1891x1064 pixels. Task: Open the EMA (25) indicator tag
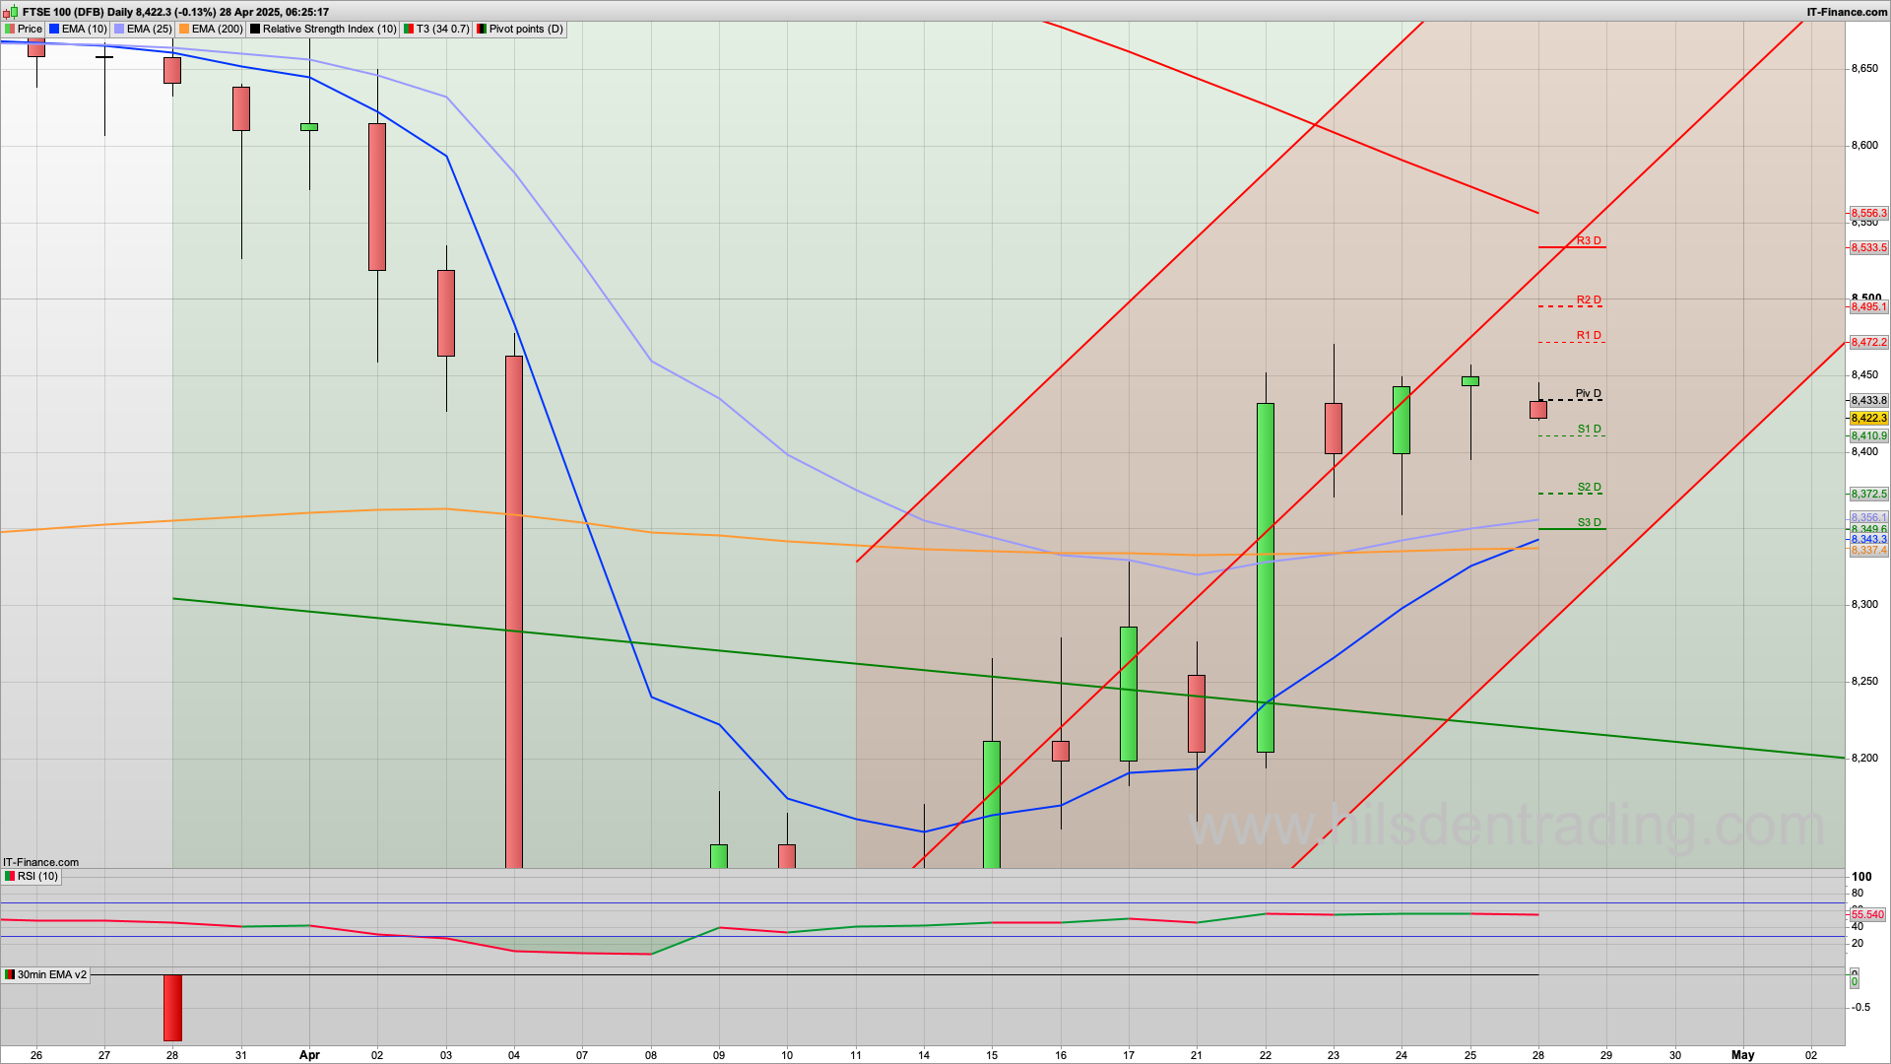tap(143, 30)
